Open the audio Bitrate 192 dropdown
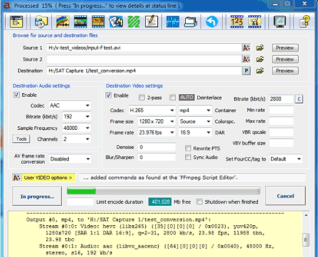318x257 pixels. [76, 117]
